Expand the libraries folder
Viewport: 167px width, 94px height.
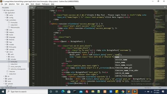pyautogui.click(x=5, y=40)
